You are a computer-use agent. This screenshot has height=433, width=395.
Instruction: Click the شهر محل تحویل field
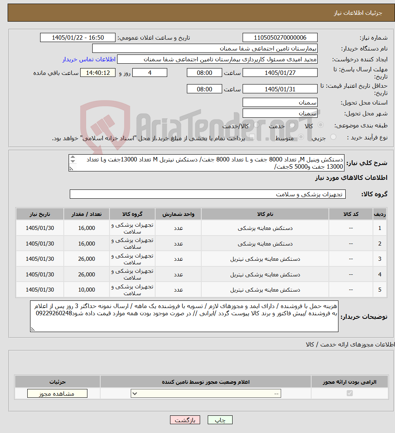[x=280, y=113]
